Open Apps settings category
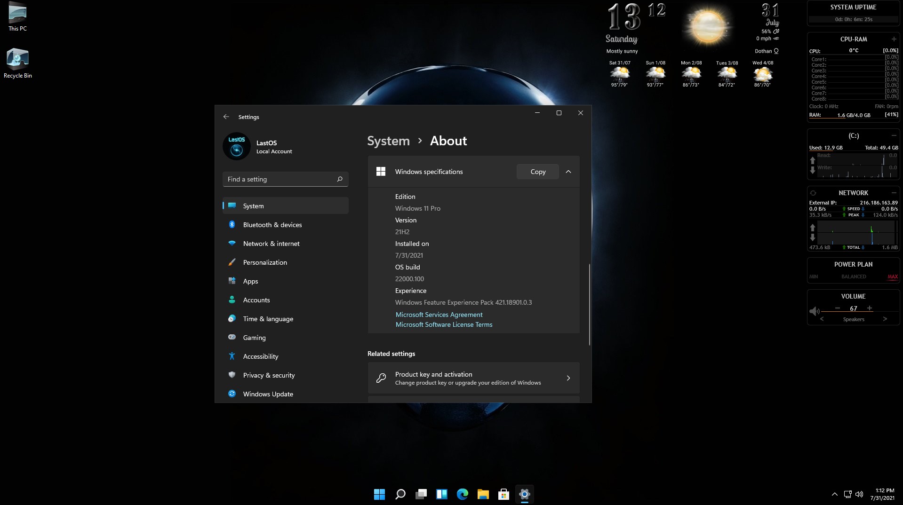The height and width of the screenshot is (505, 903). [x=285, y=281]
